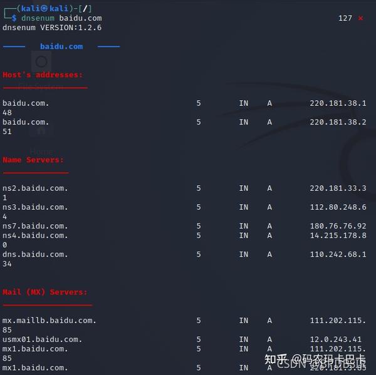Viewport: 376px width, 375px height.
Task: Click the exit code 127 value
Action: (x=345, y=18)
